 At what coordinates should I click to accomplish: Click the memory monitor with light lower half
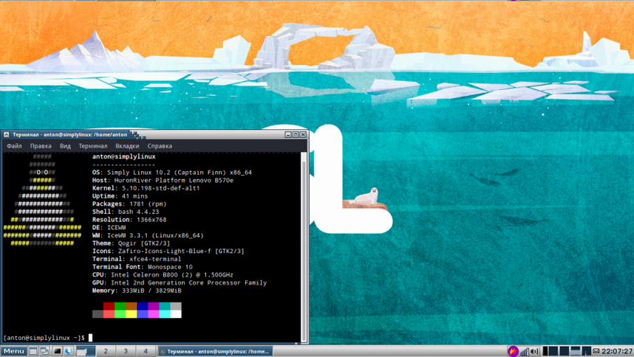576,351
